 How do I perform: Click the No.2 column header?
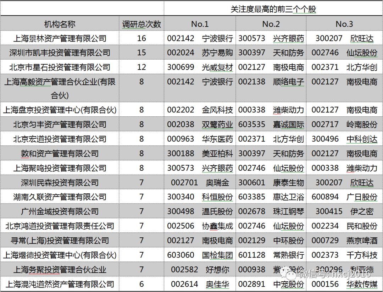(x=271, y=24)
